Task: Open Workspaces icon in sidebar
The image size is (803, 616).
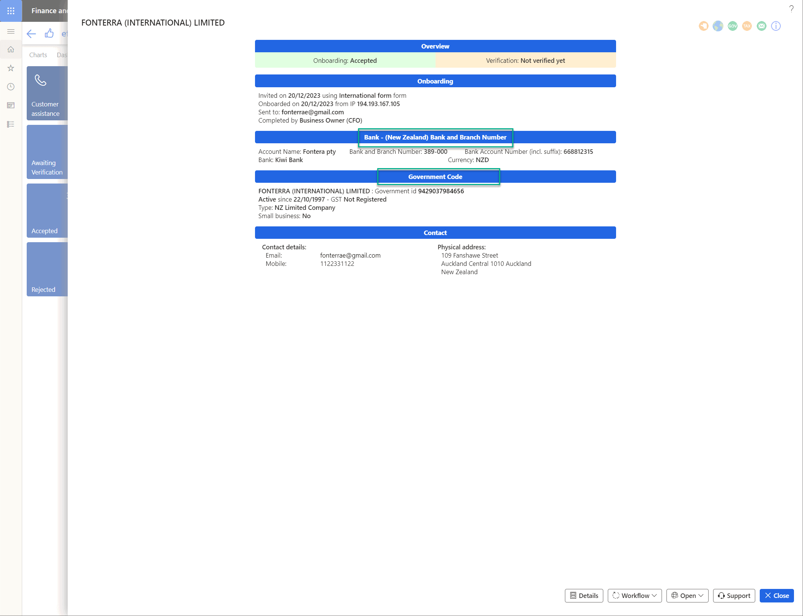Action: [x=11, y=105]
